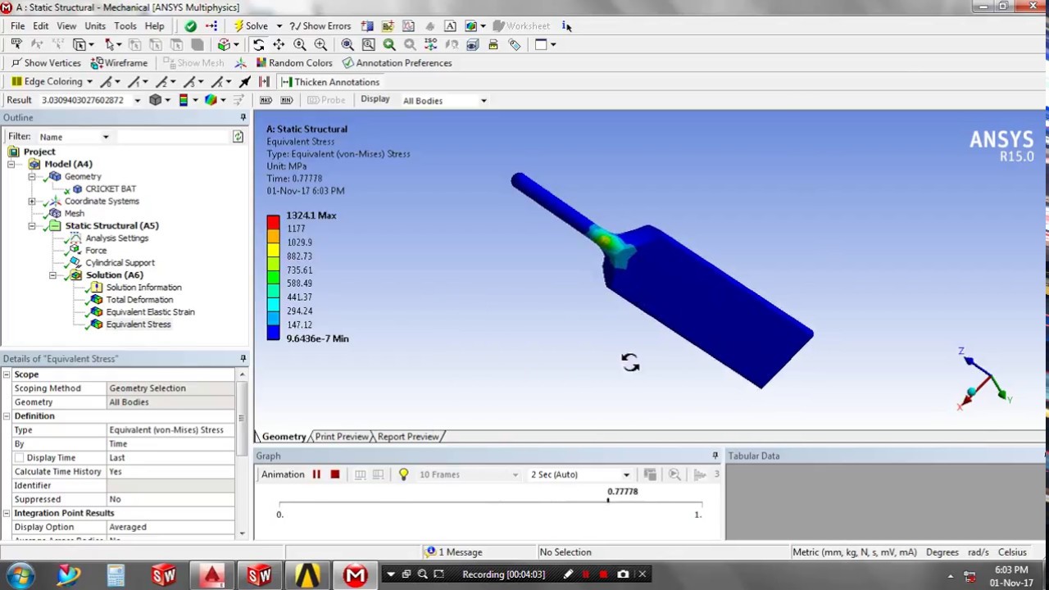This screenshot has height=590, width=1049.
Task: Click the triad coordinate axis ISO ball
Action: click(971, 392)
